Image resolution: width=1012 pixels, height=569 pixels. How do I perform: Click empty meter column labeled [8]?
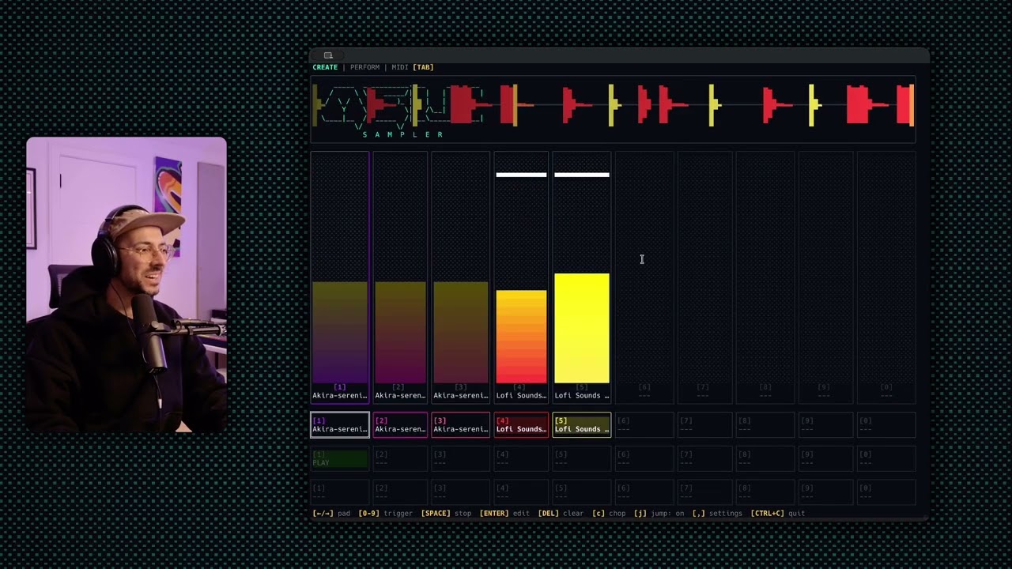click(x=765, y=277)
